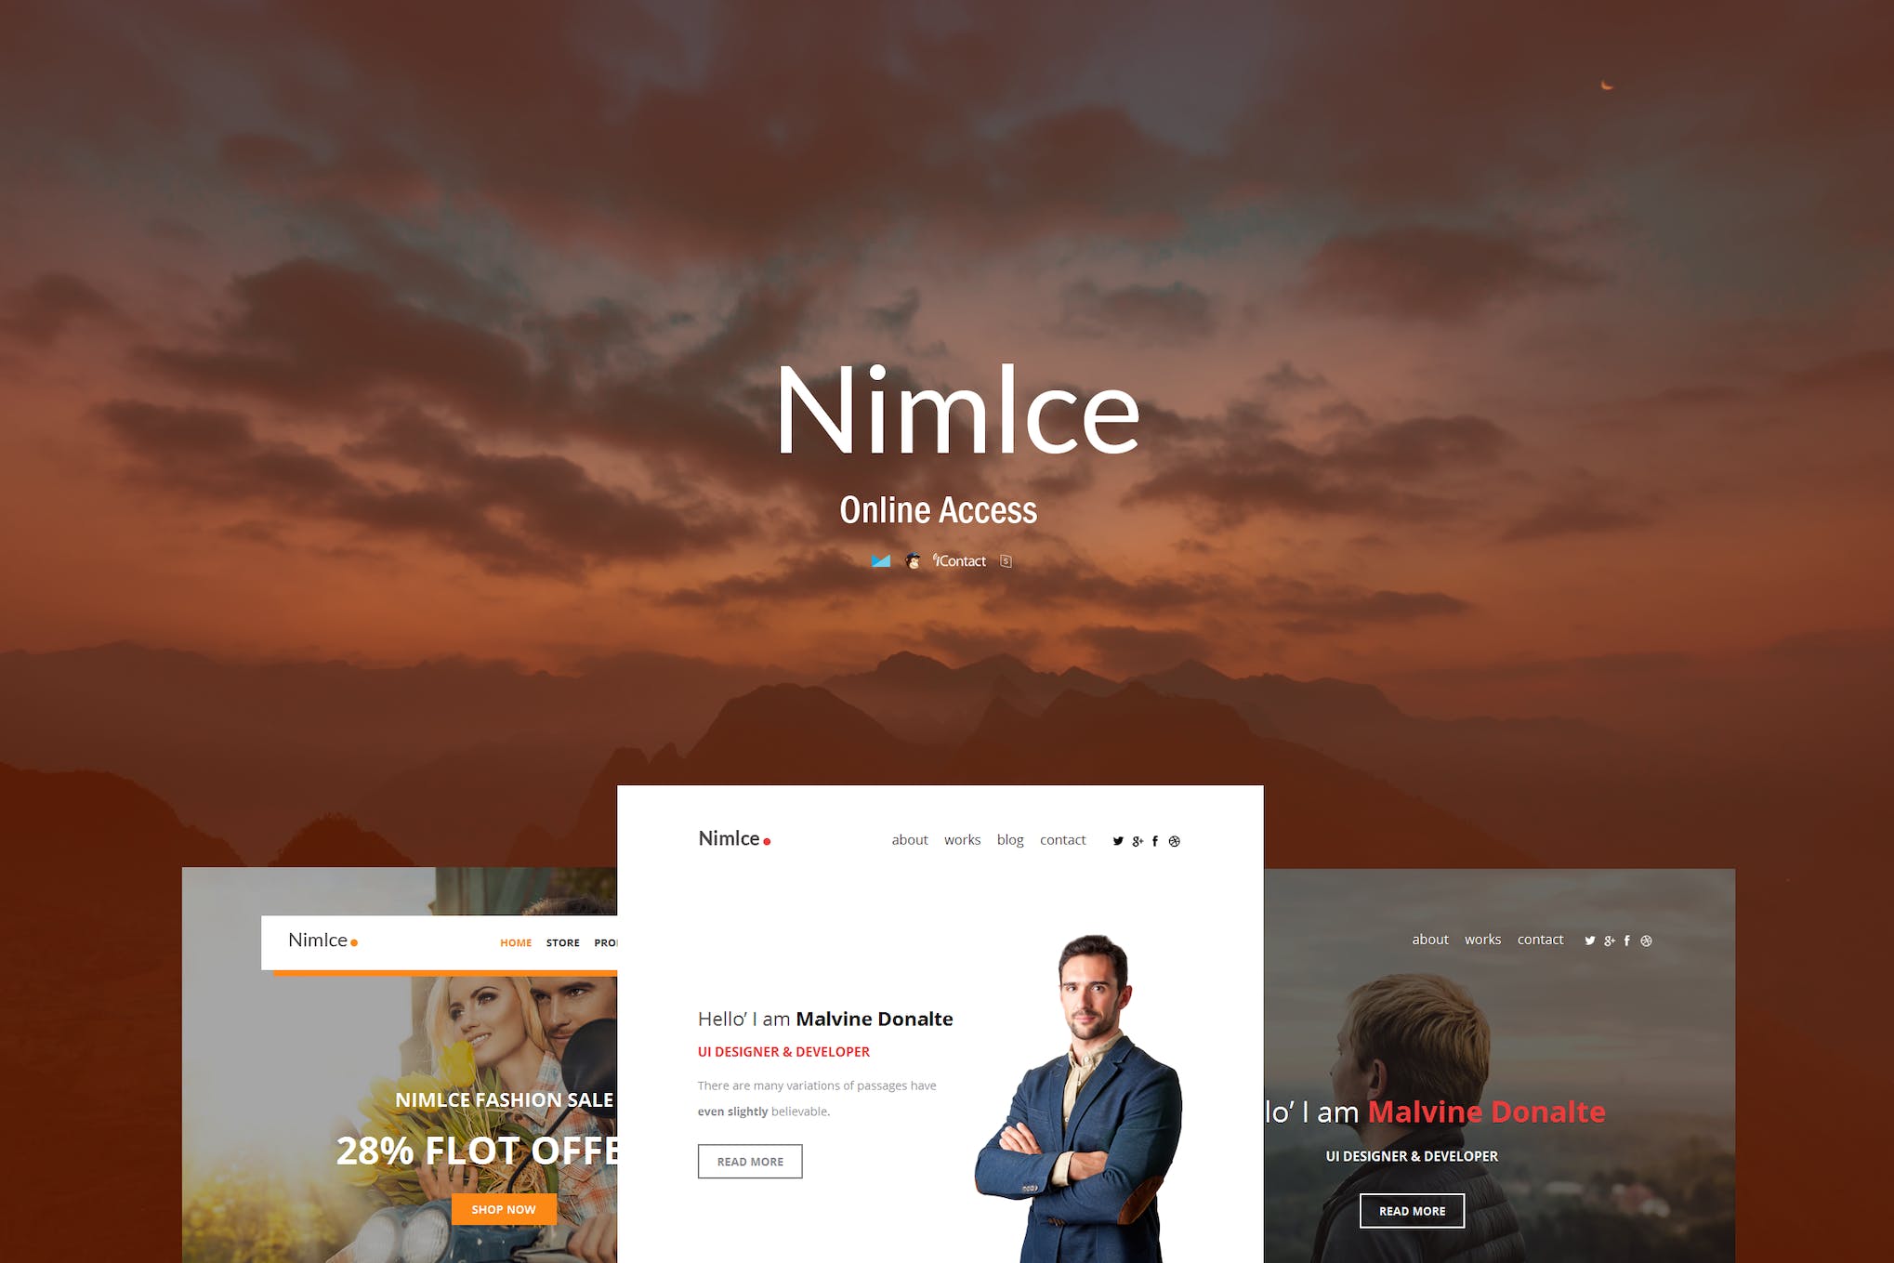Click the contact link in portfolio nav
This screenshot has height=1263, width=1894.
tap(1062, 841)
